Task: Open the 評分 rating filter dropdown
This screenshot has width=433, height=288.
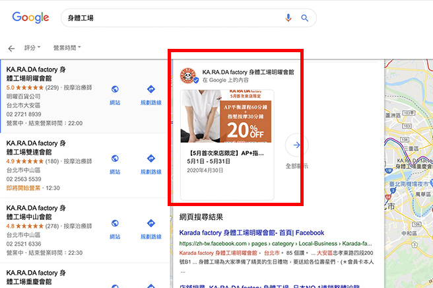Action: [x=32, y=48]
